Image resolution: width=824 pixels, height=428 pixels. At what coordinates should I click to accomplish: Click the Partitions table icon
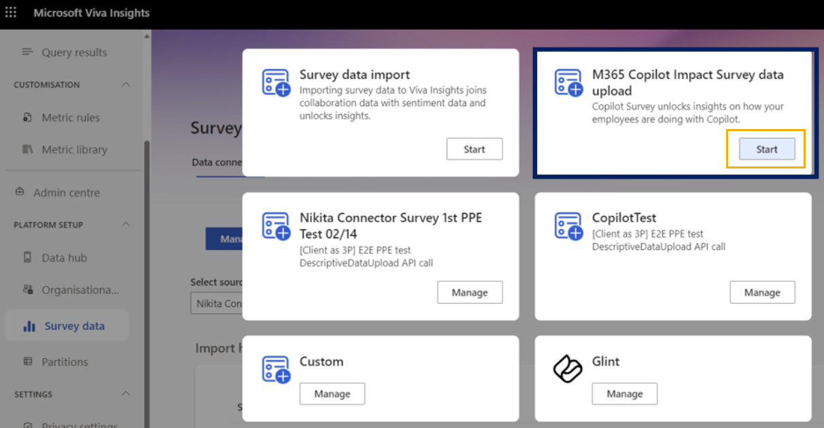click(28, 361)
